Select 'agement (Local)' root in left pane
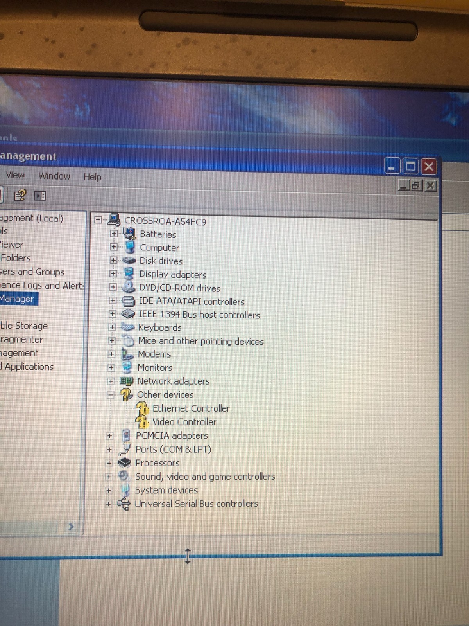Image resolution: width=469 pixels, height=626 pixels. click(x=32, y=218)
